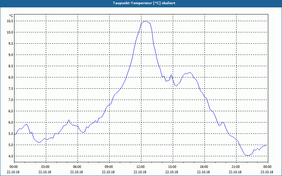This screenshot has width=282, height=176.
Task: Click the "22.10.18" date under 15:00
Action: coord(172,172)
